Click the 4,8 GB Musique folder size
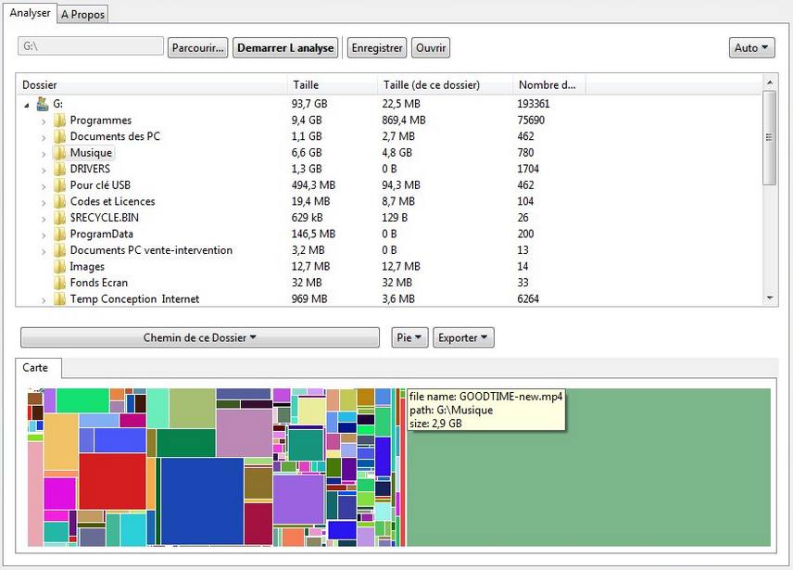The image size is (793, 570). pyautogui.click(x=397, y=153)
